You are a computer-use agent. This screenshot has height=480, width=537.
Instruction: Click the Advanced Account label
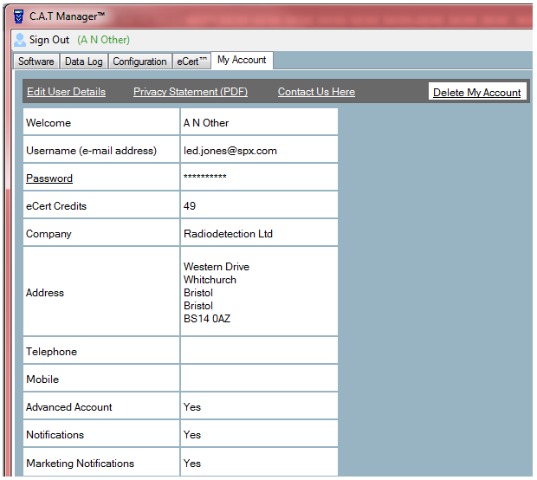coord(69,407)
